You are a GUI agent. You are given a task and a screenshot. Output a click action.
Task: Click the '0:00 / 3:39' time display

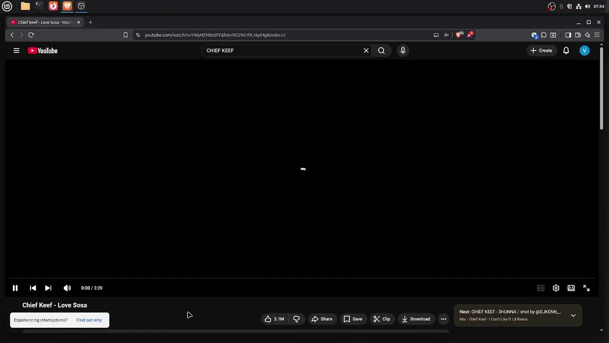point(92,288)
